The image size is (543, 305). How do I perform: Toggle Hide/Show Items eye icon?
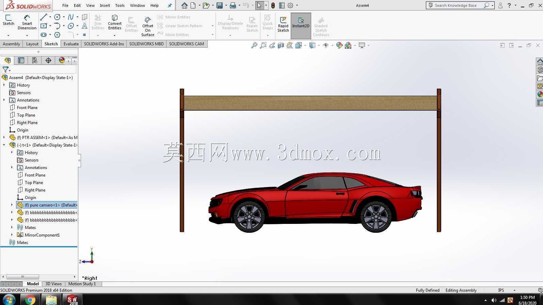[x=325, y=45]
